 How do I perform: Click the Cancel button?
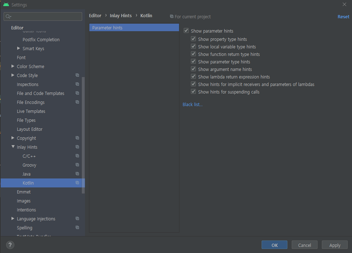tap(304, 245)
